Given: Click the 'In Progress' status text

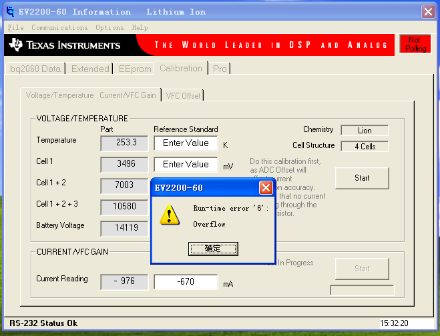Looking at the screenshot, I should 295,263.
